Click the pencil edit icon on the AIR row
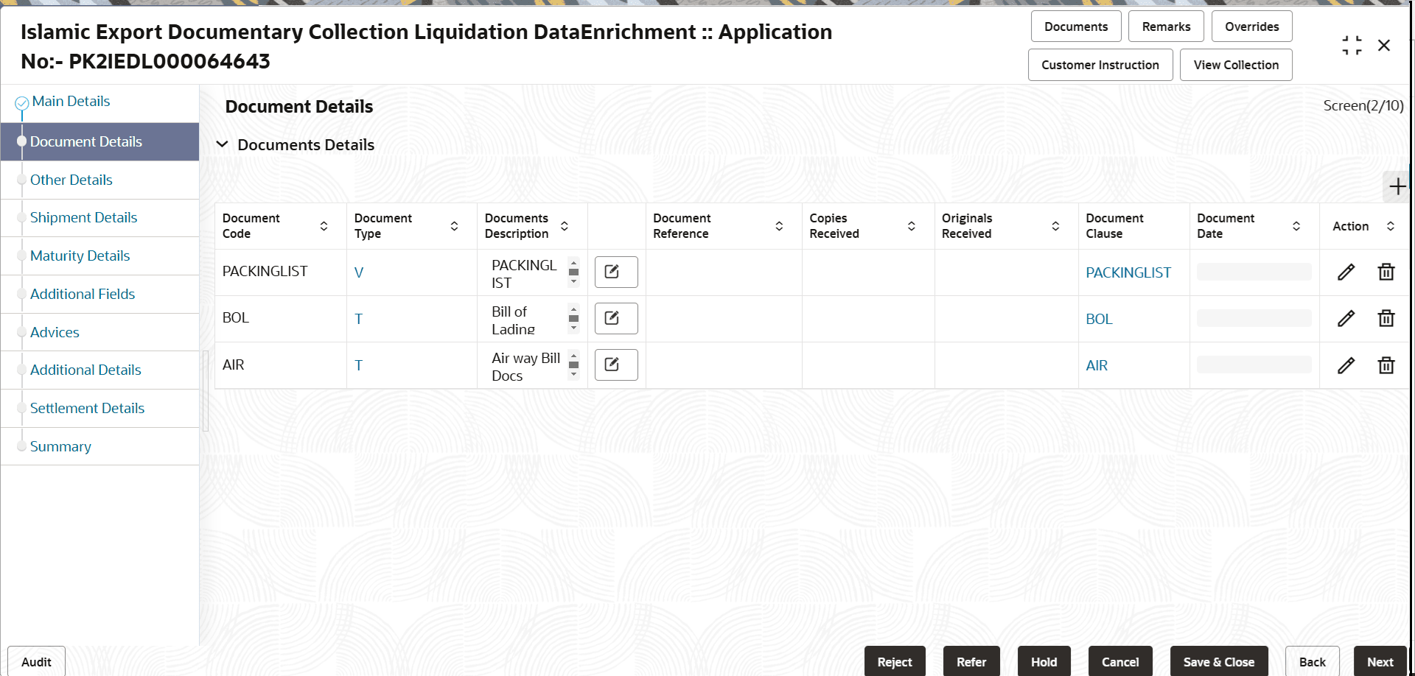 [1346, 365]
